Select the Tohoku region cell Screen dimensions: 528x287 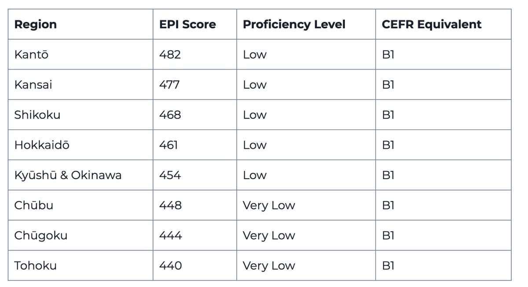[x=36, y=265]
